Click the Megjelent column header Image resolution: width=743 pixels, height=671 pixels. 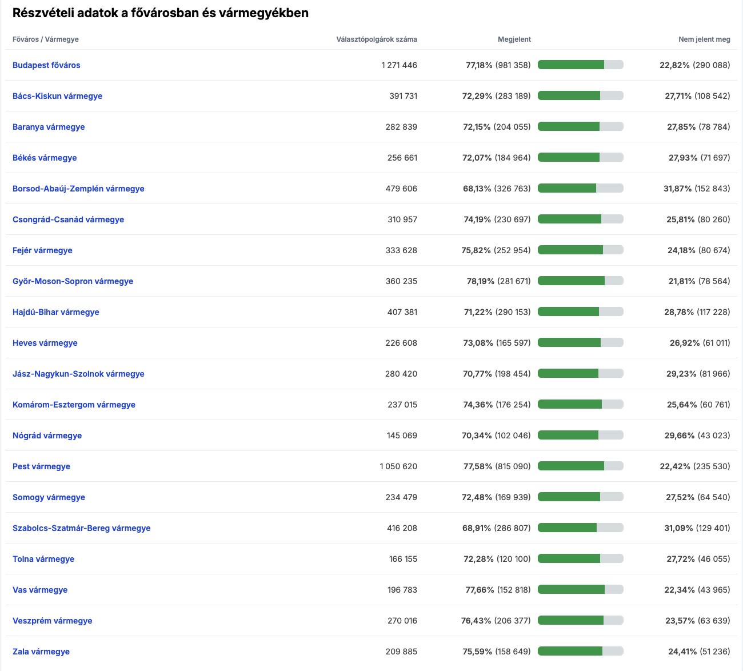[x=514, y=39]
